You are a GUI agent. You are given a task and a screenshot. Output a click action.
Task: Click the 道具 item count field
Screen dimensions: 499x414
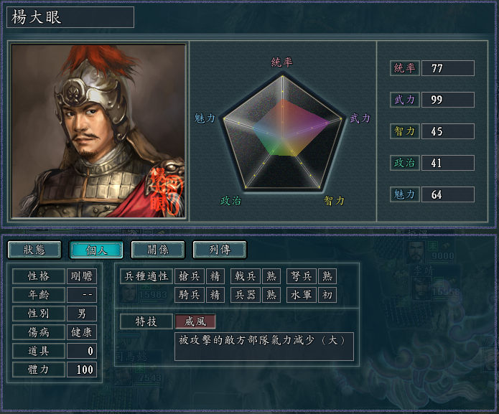coord(82,351)
